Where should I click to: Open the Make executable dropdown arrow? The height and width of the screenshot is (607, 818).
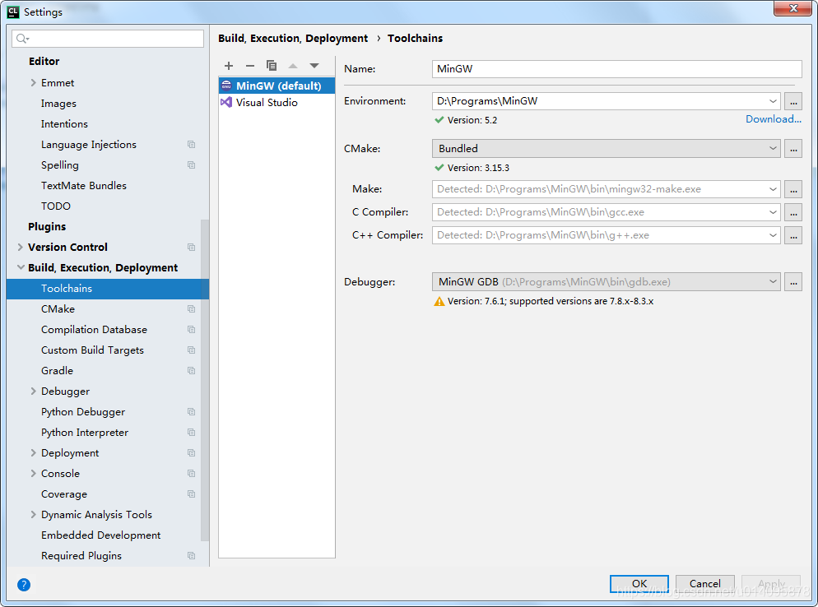pyautogui.click(x=772, y=189)
